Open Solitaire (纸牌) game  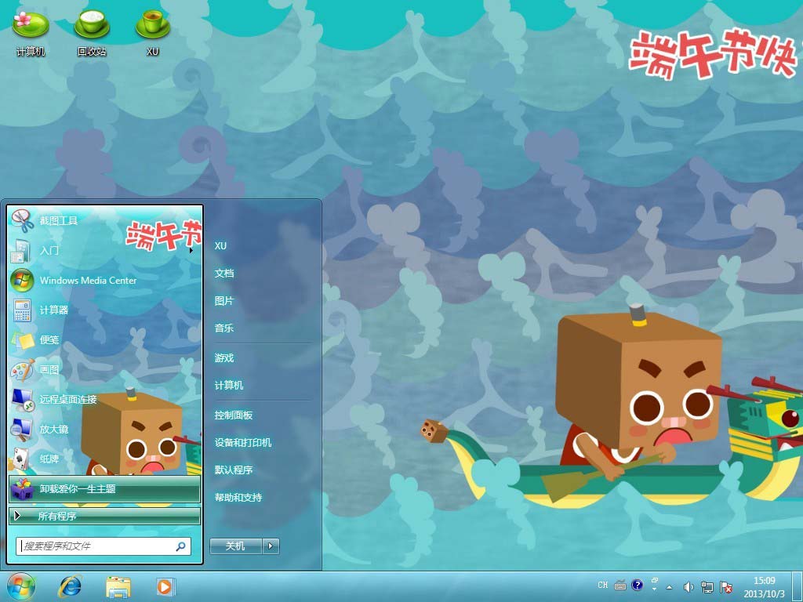pos(49,459)
